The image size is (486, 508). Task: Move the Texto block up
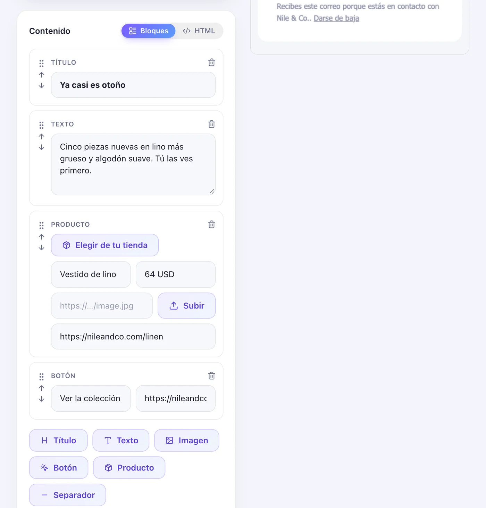[x=41, y=136]
